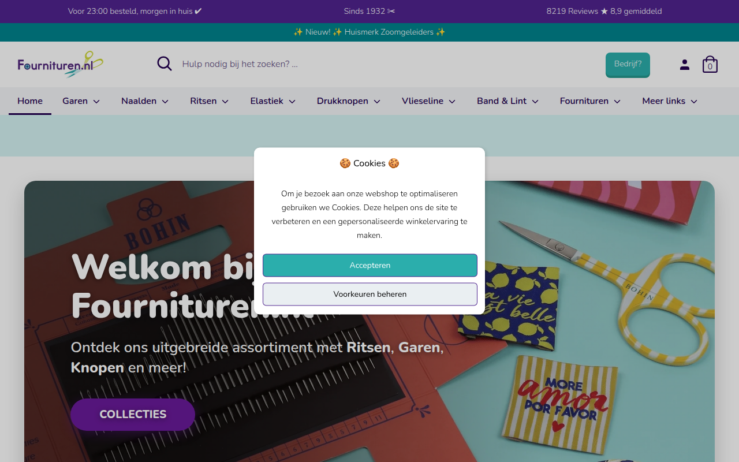Click the 'Voor 23:00 besteld' delivery notice
The height and width of the screenshot is (462, 739).
pyautogui.click(x=135, y=12)
